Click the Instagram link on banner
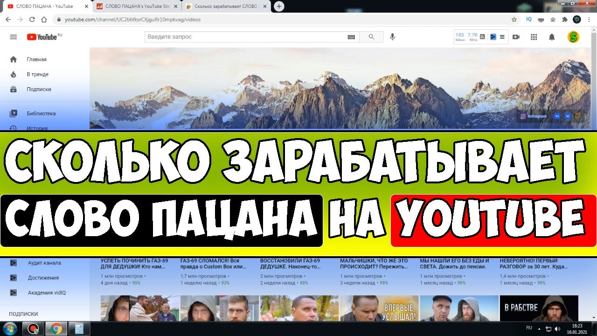The image size is (597, 336). click(x=534, y=116)
